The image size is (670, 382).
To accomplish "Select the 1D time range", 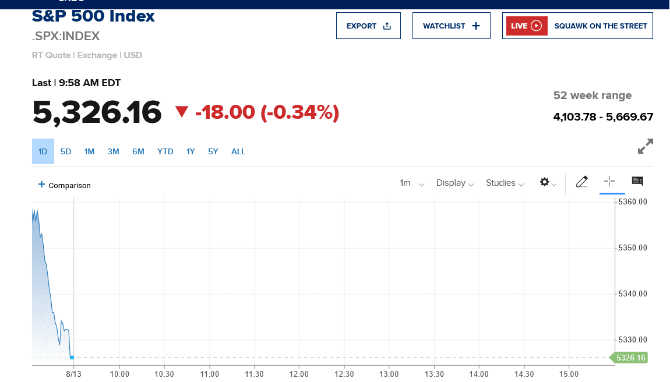I will [43, 151].
